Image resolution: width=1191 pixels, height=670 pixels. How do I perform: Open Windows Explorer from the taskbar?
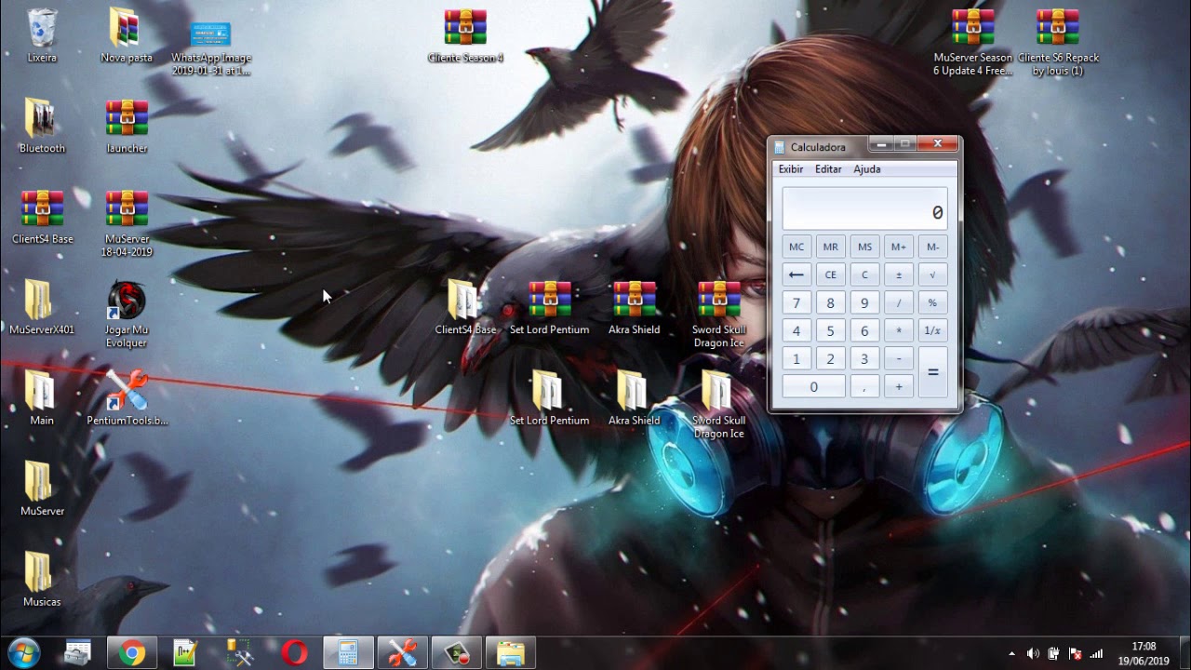pos(511,653)
